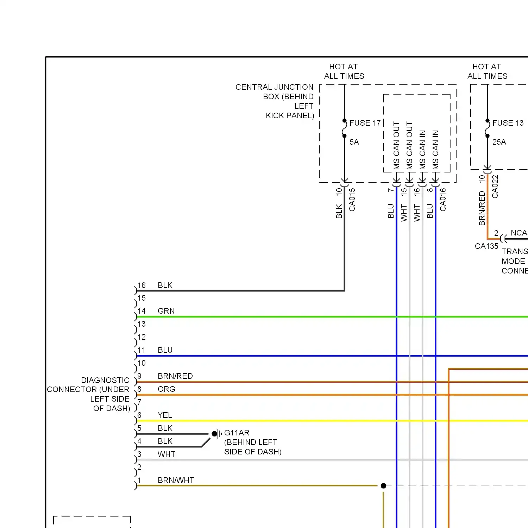Screen dimensions: 528x528
Task: Click the BLK label at pin 5
Action: click(165, 428)
